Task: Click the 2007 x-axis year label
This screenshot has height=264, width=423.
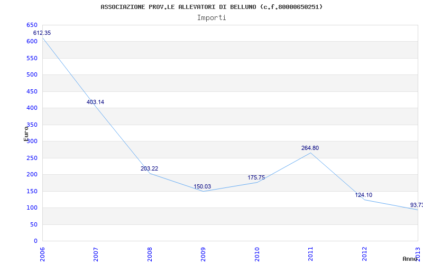Action: point(96,254)
